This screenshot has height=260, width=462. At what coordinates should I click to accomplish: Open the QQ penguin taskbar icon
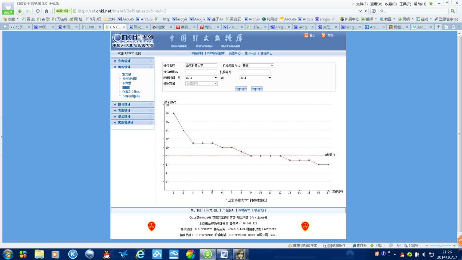coord(107,254)
